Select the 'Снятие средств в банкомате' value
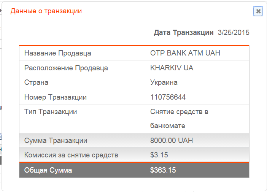Viewport: 267px width, 192px height. [179, 119]
